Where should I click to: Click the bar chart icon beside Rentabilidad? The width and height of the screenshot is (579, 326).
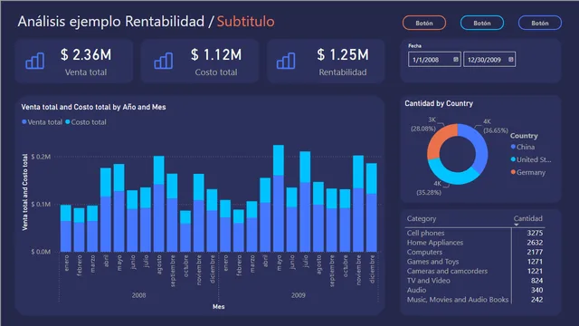pos(286,61)
